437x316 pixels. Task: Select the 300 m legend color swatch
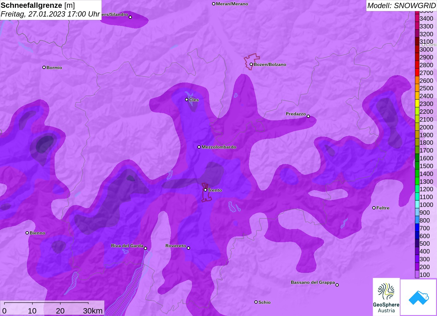[417, 259]
